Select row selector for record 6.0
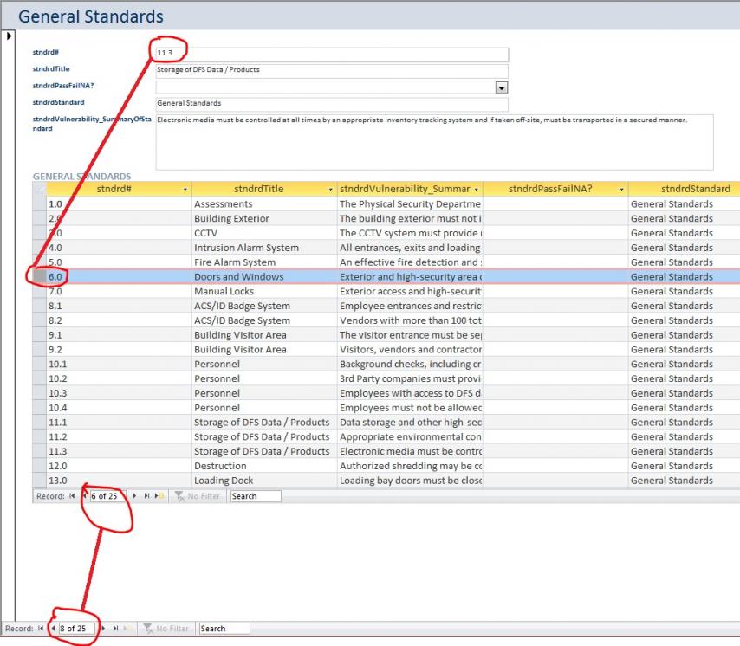 coord(39,277)
